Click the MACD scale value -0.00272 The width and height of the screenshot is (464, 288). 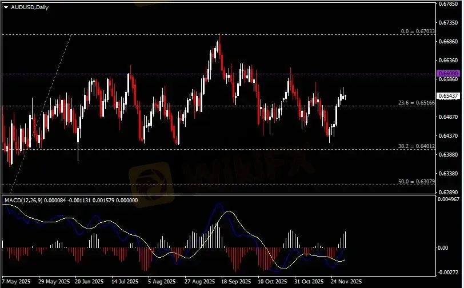click(x=449, y=273)
